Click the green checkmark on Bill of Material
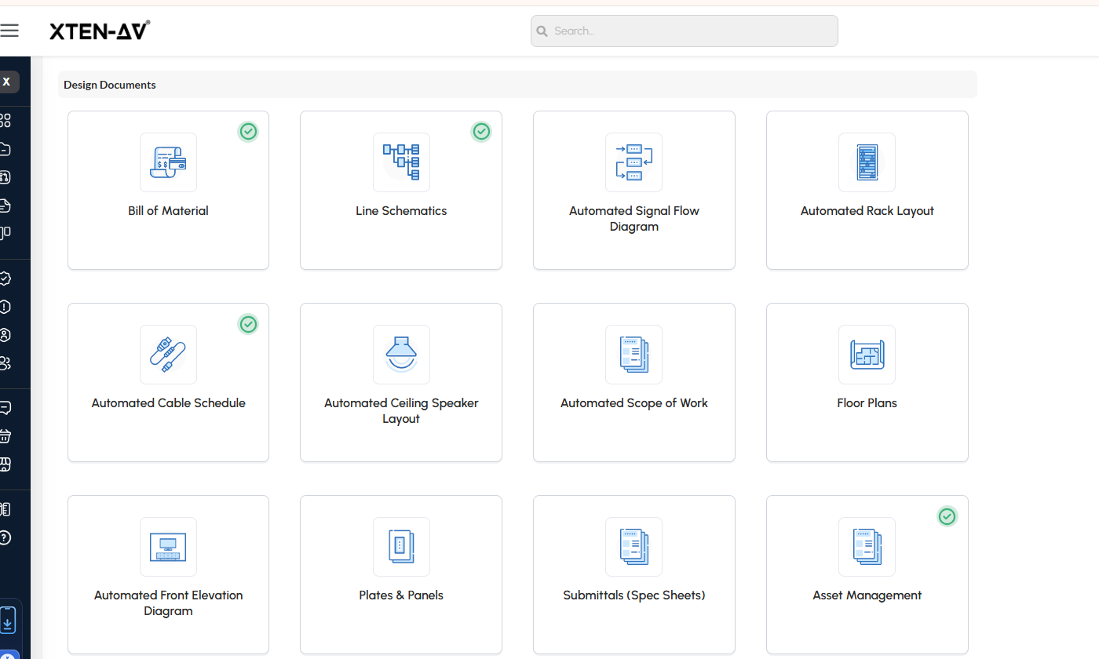 coord(248,132)
